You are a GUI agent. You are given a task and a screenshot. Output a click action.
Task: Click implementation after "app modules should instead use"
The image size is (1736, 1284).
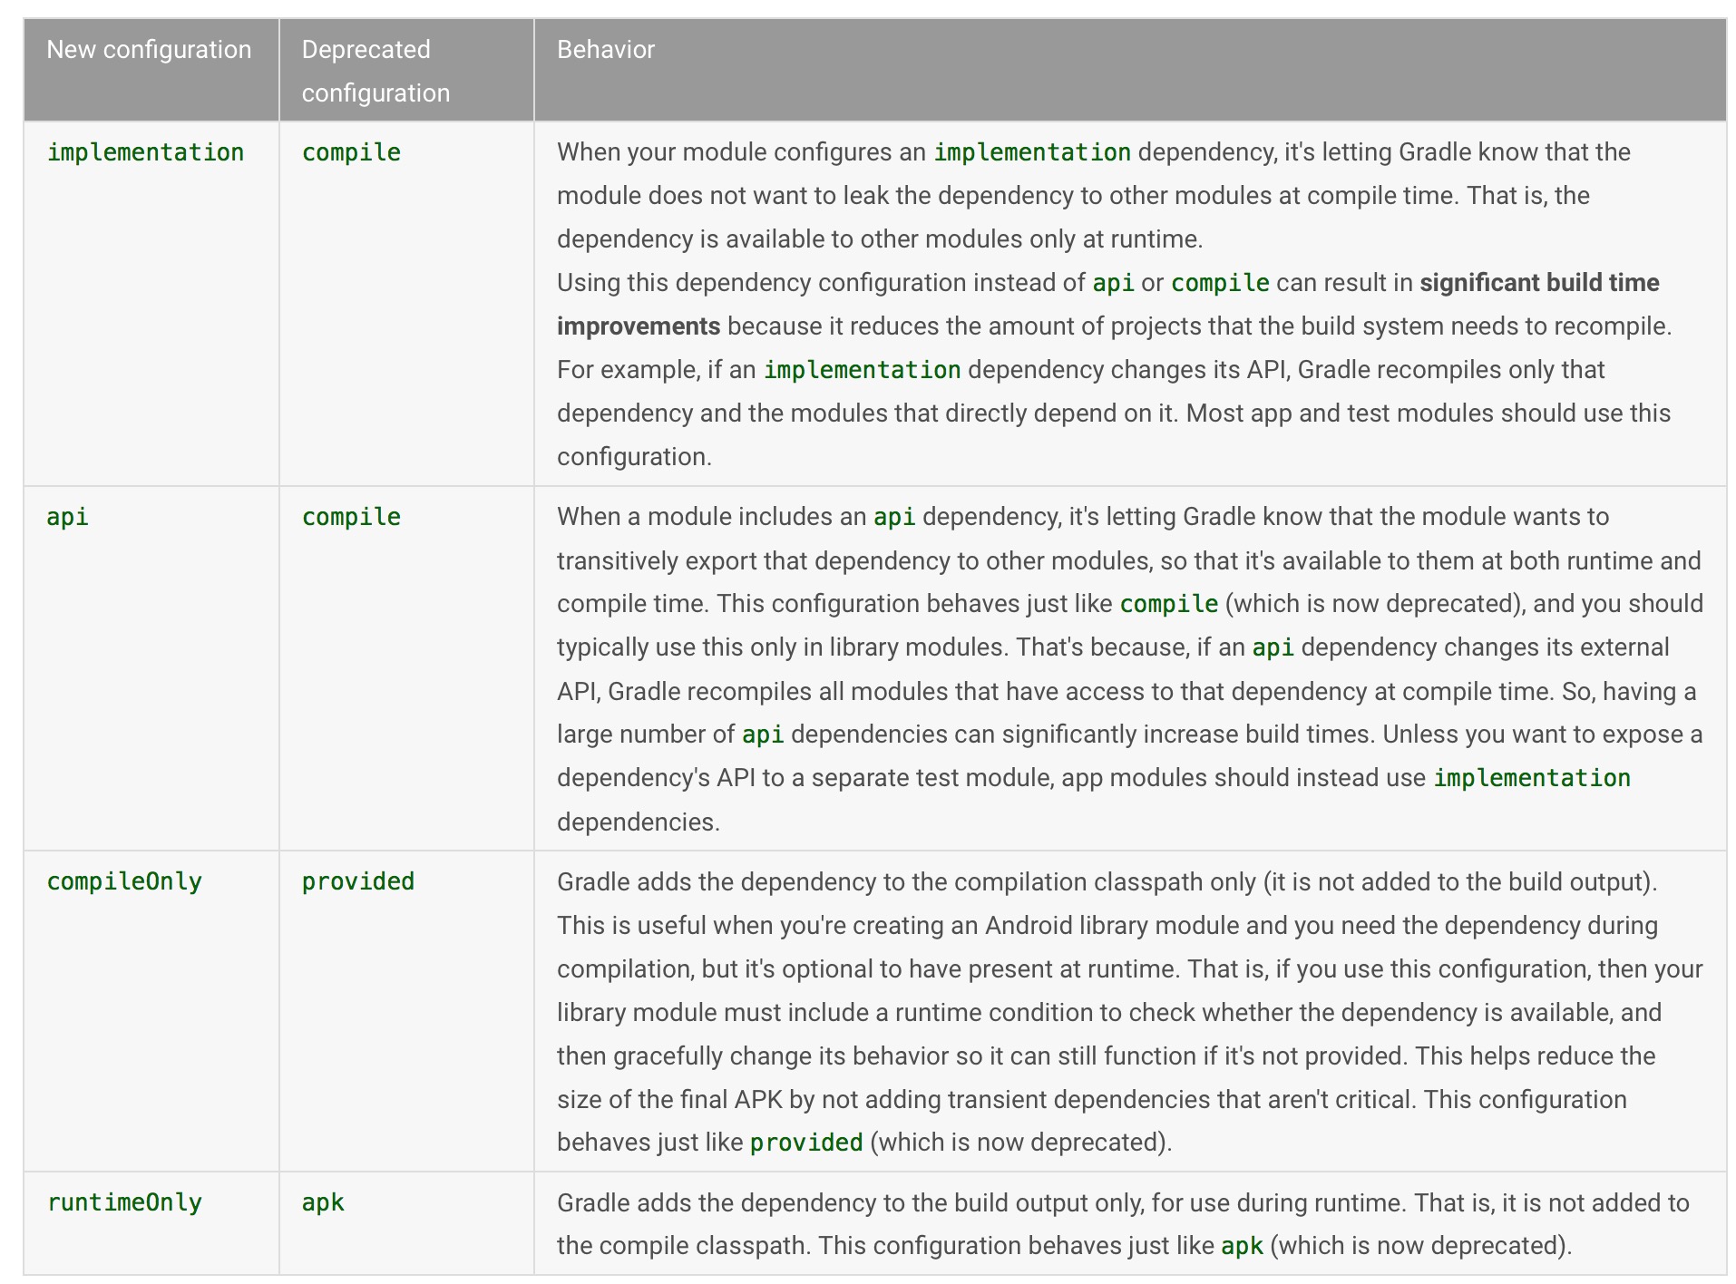point(1532,778)
